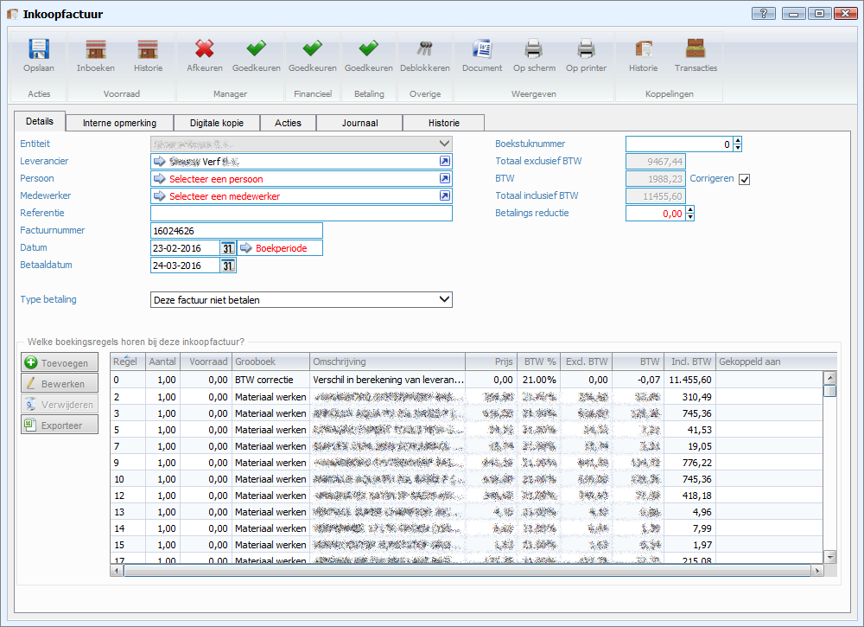Click into the Referentie input field
The height and width of the screenshot is (627, 864).
click(x=301, y=214)
